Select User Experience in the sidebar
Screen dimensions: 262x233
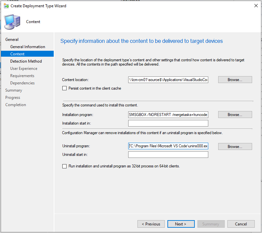tap(24, 69)
